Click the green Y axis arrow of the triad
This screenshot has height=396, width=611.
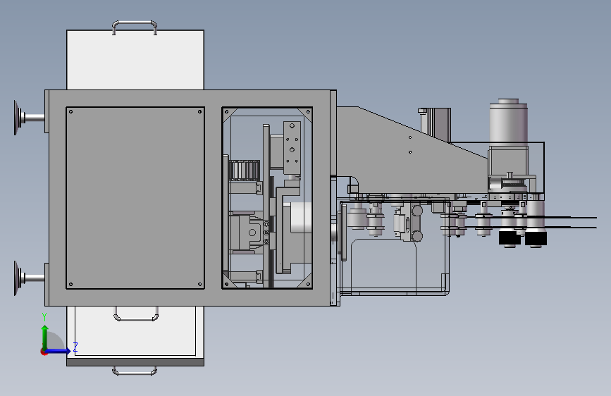point(45,337)
